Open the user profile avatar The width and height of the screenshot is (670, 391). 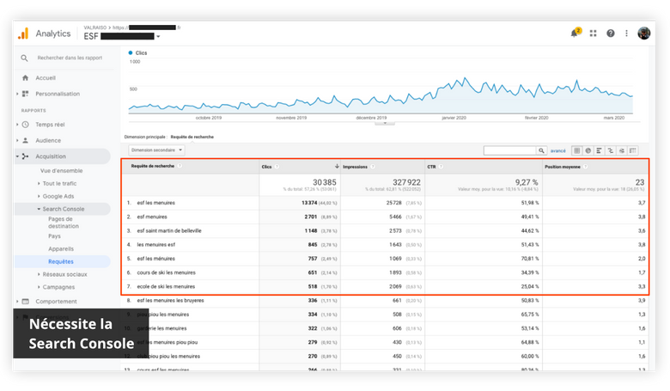point(644,33)
